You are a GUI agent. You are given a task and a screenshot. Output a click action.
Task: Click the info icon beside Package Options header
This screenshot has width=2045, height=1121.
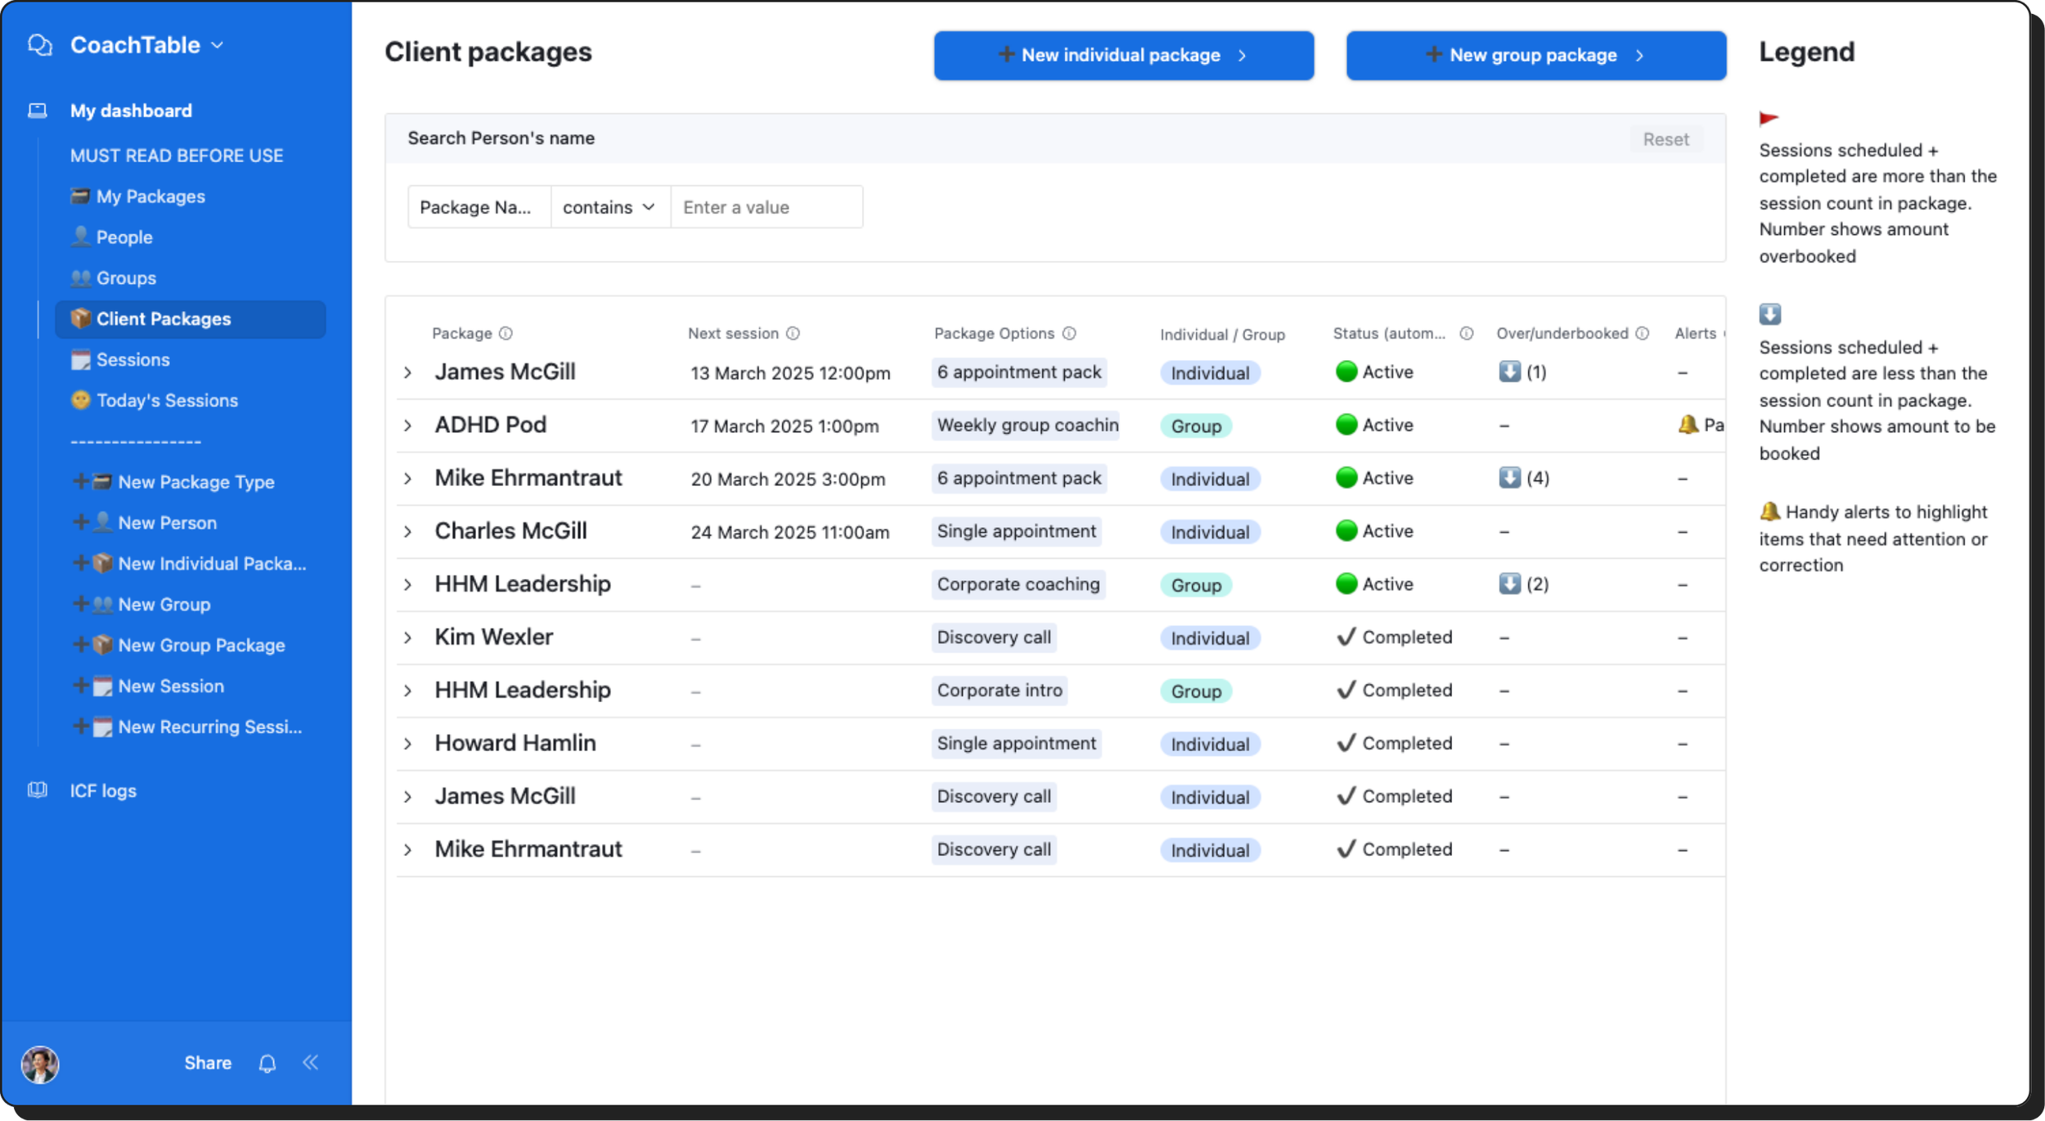[x=1069, y=334]
